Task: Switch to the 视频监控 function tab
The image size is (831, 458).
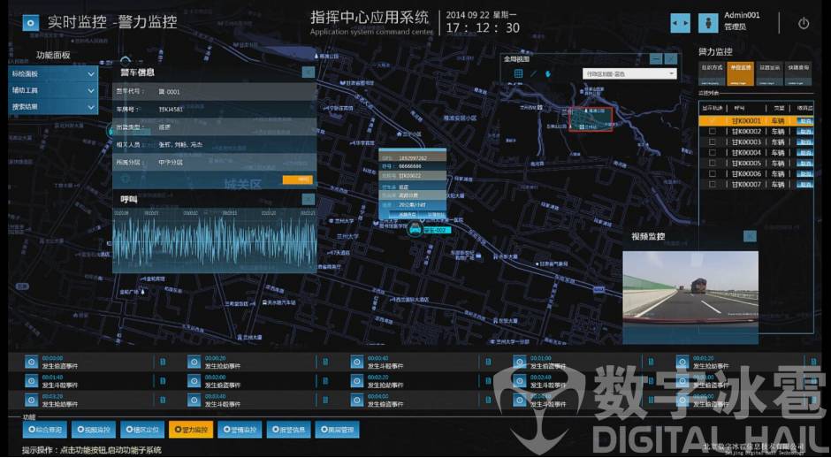Action: (94, 430)
